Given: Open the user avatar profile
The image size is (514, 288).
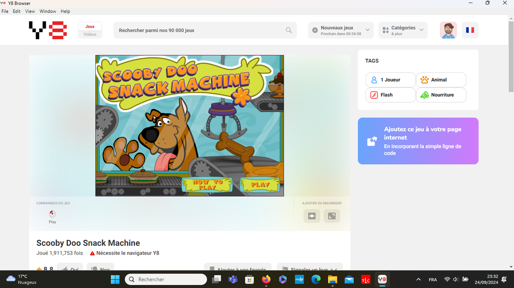Looking at the screenshot, I should (448, 30).
